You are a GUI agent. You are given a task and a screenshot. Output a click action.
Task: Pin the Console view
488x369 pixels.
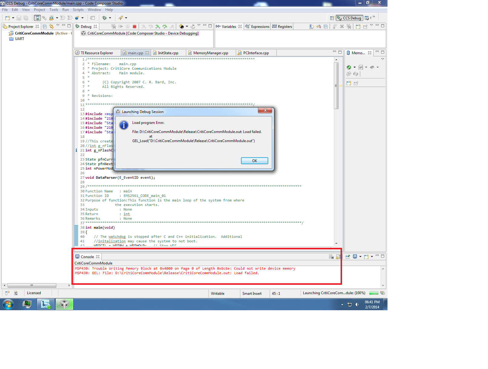click(348, 257)
